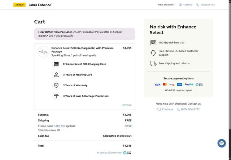Click the yellow Jabra logo in the header
This screenshot has height=160, width=231.
(x=19, y=5)
